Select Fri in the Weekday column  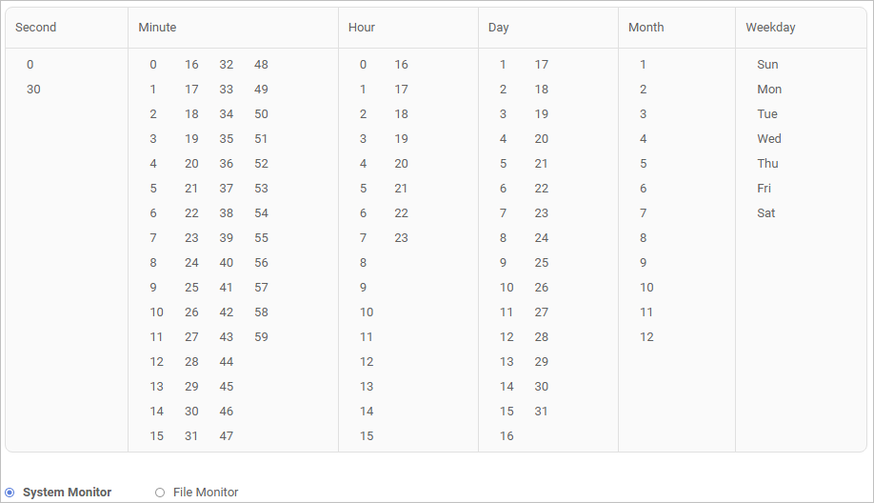pyautogui.click(x=765, y=189)
